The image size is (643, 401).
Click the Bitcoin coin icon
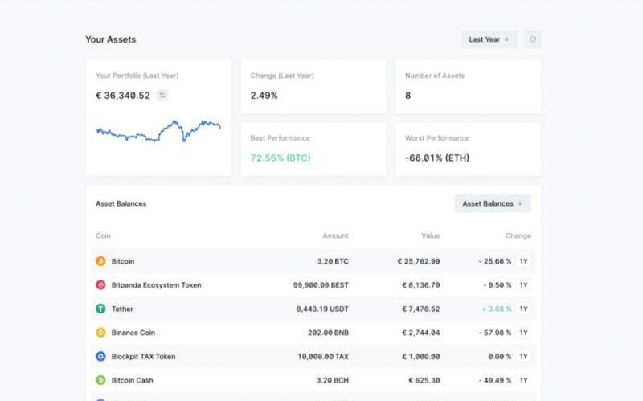click(100, 261)
